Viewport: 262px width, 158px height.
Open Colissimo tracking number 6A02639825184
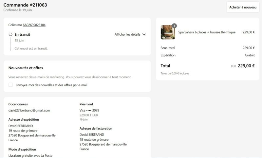coord(34,25)
